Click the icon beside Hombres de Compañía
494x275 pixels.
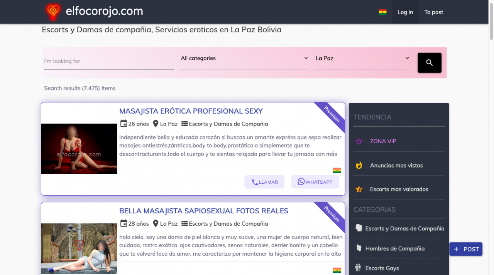tap(359, 248)
